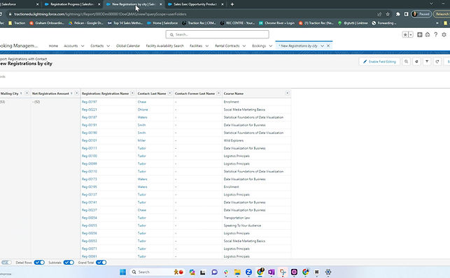450x278 pixels.
Task: Toggle the leftmost row counts switch
Action: [x=6, y=262]
